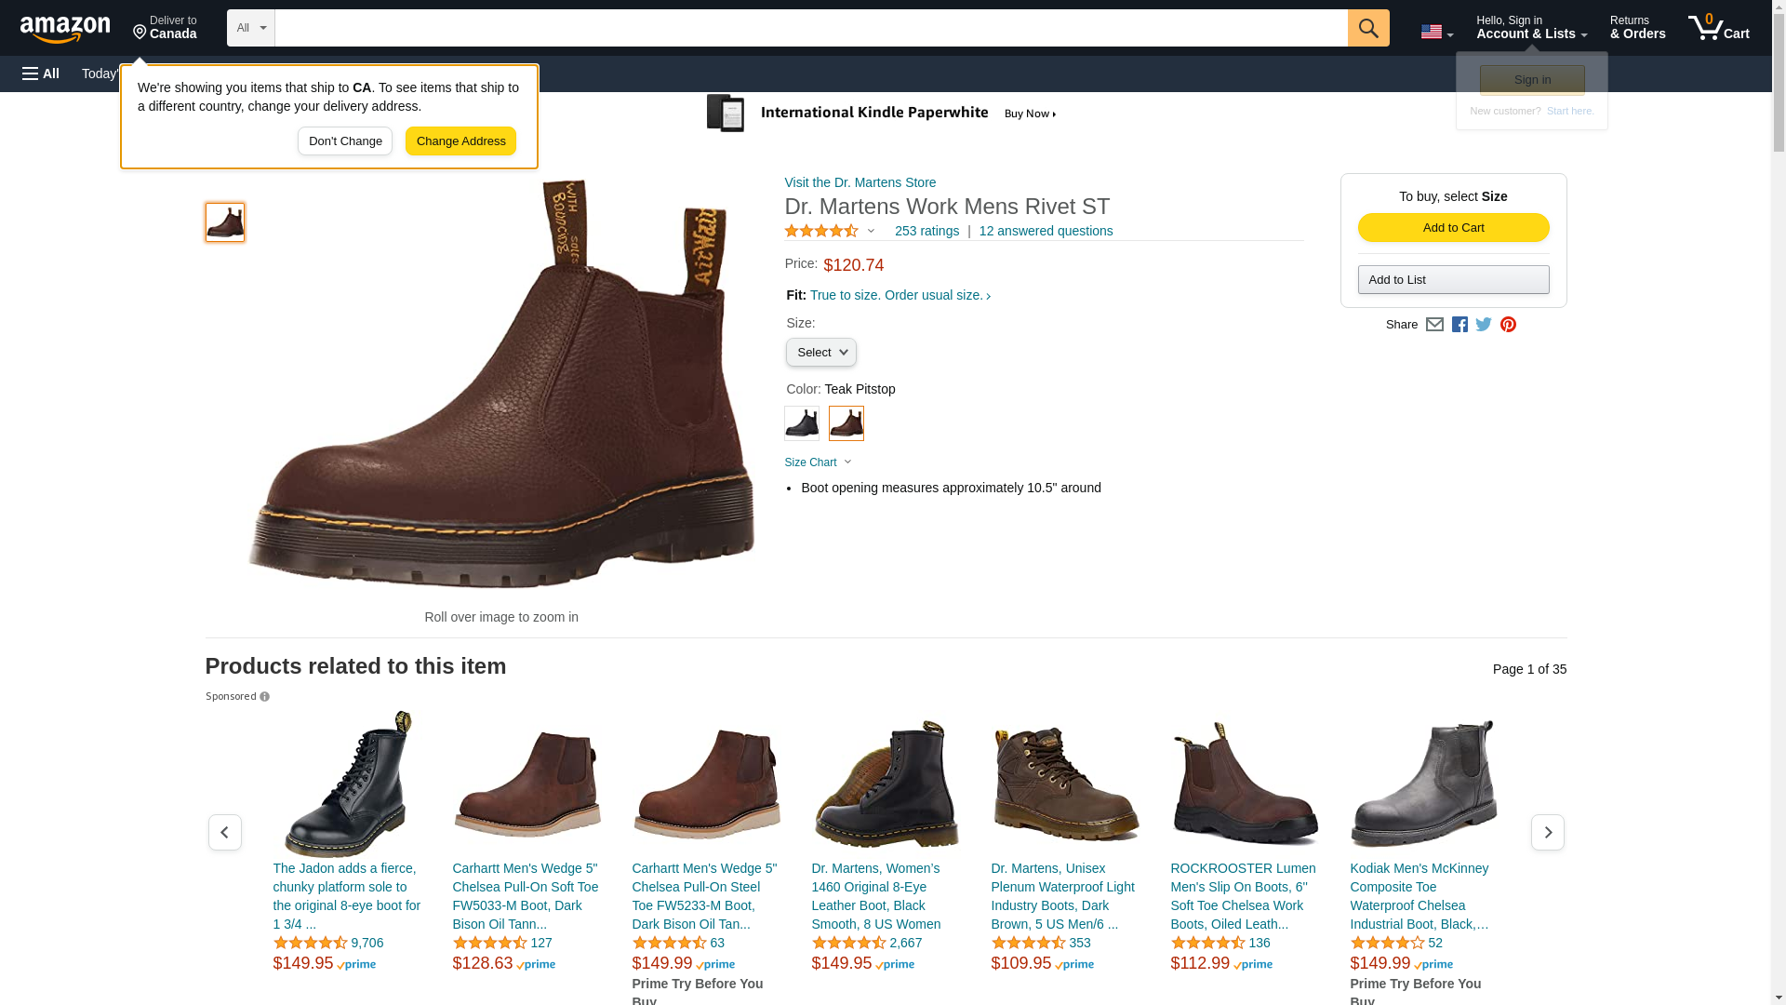1786x1005 pixels.
Task: Click the Amazon logo
Action: click(65, 29)
